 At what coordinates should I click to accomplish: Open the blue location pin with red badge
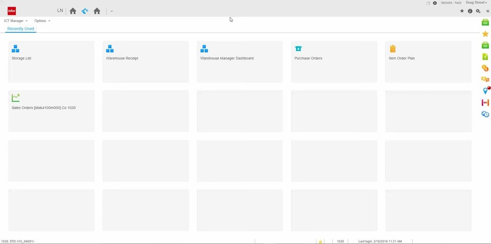click(x=486, y=91)
